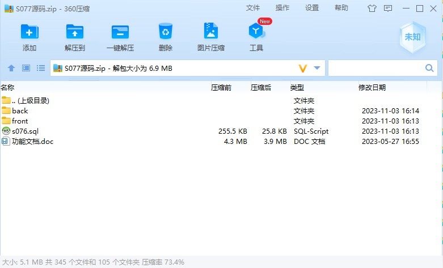Image resolution: width=443 pixels, height=268 pixels.
Task: Click the front folder icon
Action: click(x=6, y=121)
